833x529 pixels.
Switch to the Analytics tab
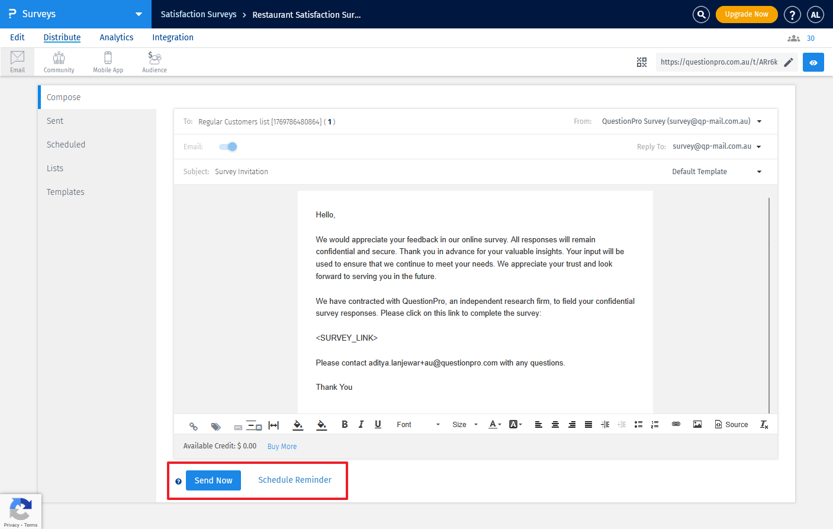[x=116, y=37]
